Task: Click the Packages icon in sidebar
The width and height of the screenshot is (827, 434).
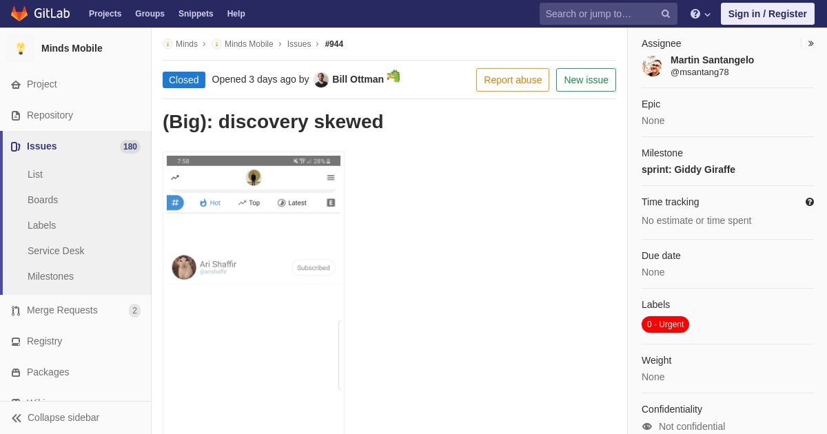Action: [x=16, y=373]
